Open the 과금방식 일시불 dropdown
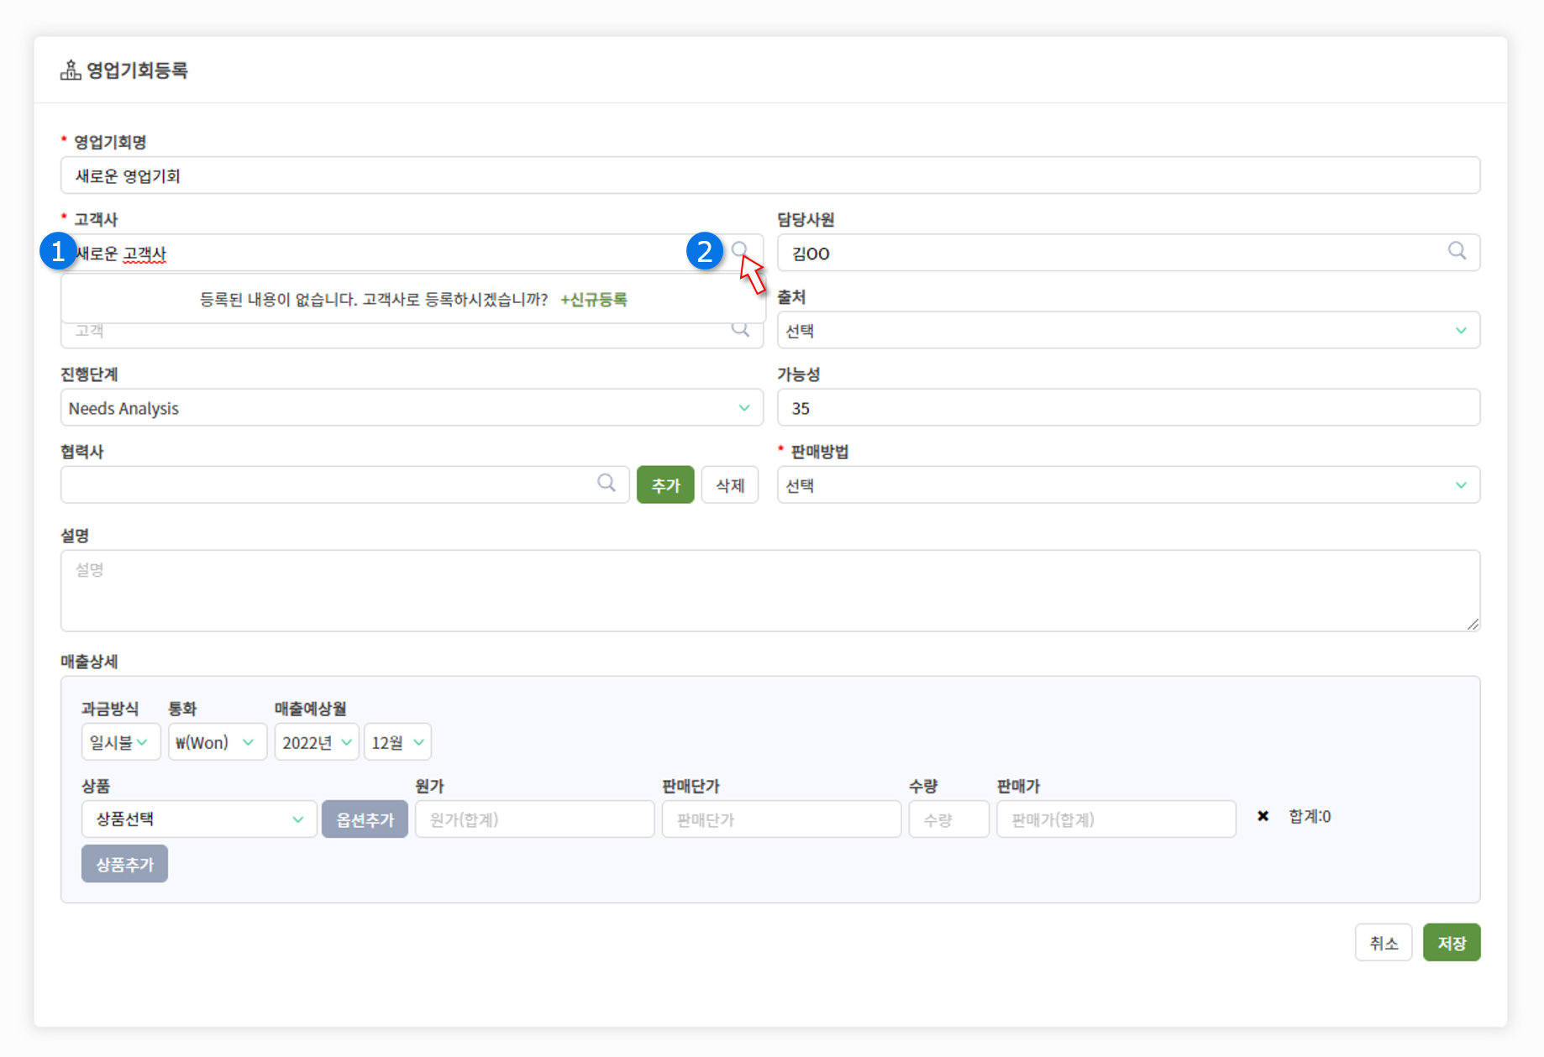1544x1057 pixels. tap(120, 742)
